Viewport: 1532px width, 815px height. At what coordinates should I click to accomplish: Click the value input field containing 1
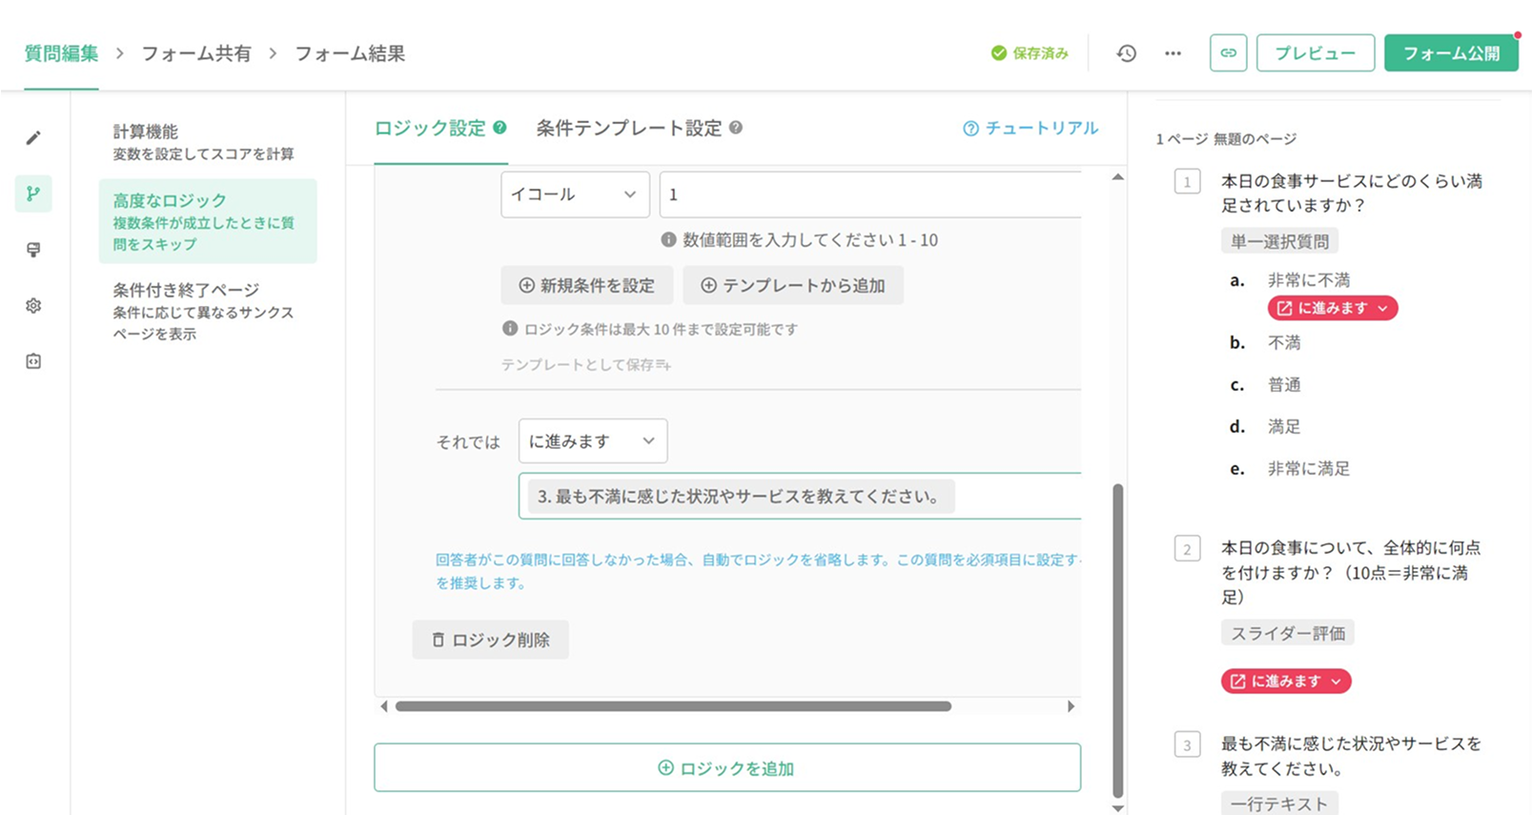pos(870,194)
